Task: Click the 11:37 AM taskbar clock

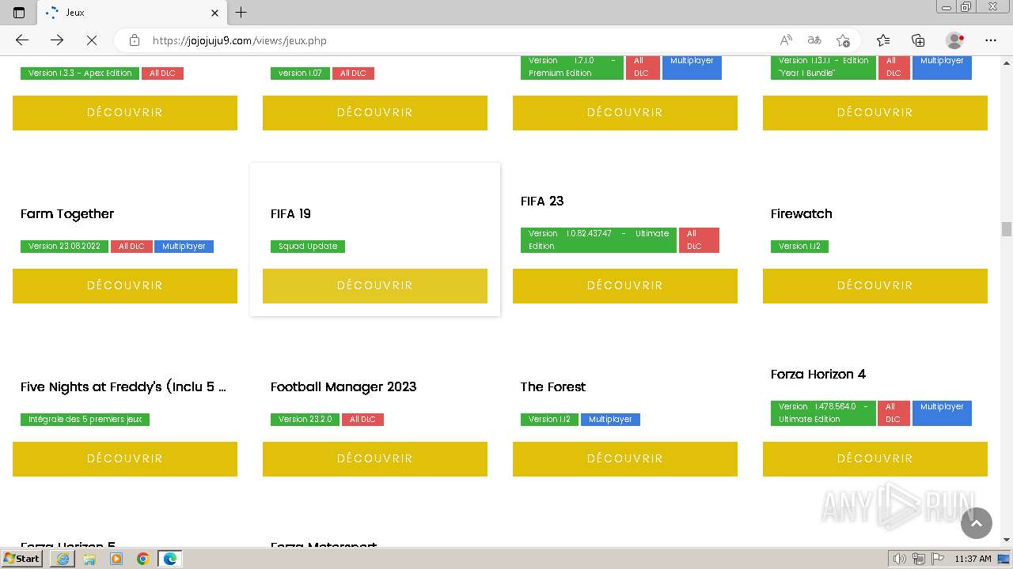Action: point(973,559)
